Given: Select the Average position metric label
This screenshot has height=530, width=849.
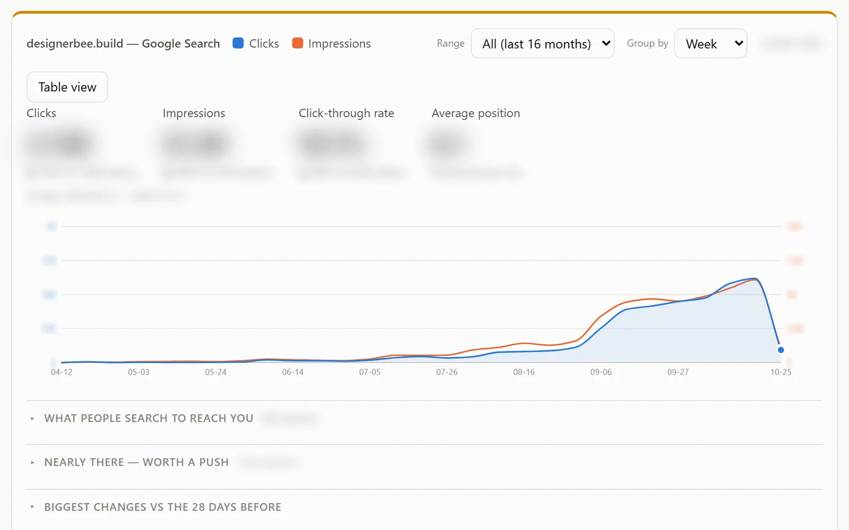Looking at the screenshot, I should (x=475, y=113).
